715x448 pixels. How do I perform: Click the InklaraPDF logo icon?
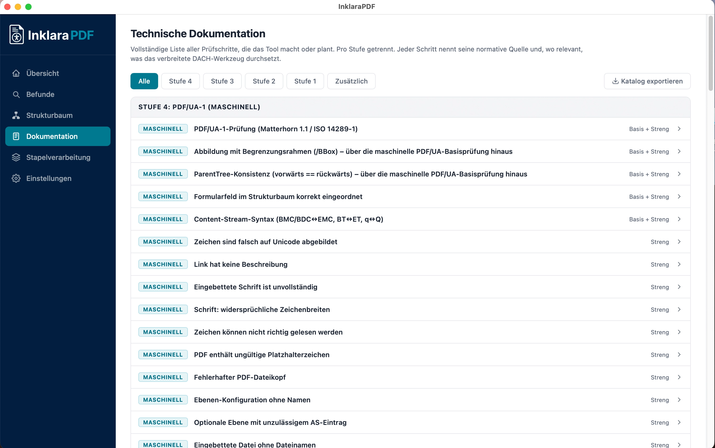tap(17, 35)
